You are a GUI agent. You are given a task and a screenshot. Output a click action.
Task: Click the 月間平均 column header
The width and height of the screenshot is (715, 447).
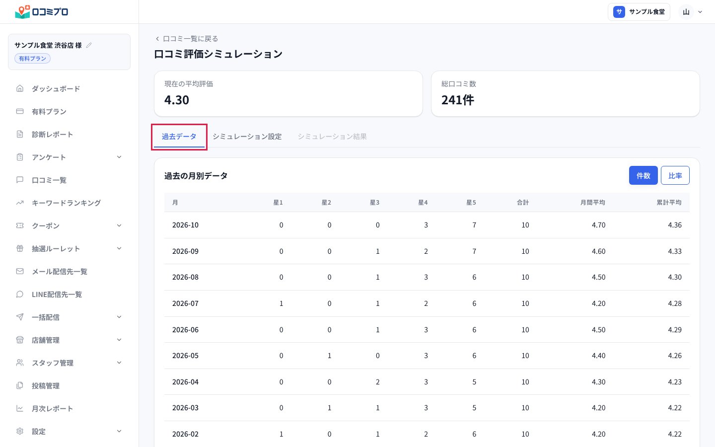[x=593, y=203]
